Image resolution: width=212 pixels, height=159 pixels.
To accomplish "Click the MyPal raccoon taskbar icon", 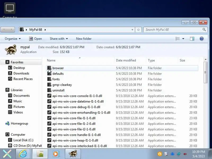I will [x=73, y=154].
